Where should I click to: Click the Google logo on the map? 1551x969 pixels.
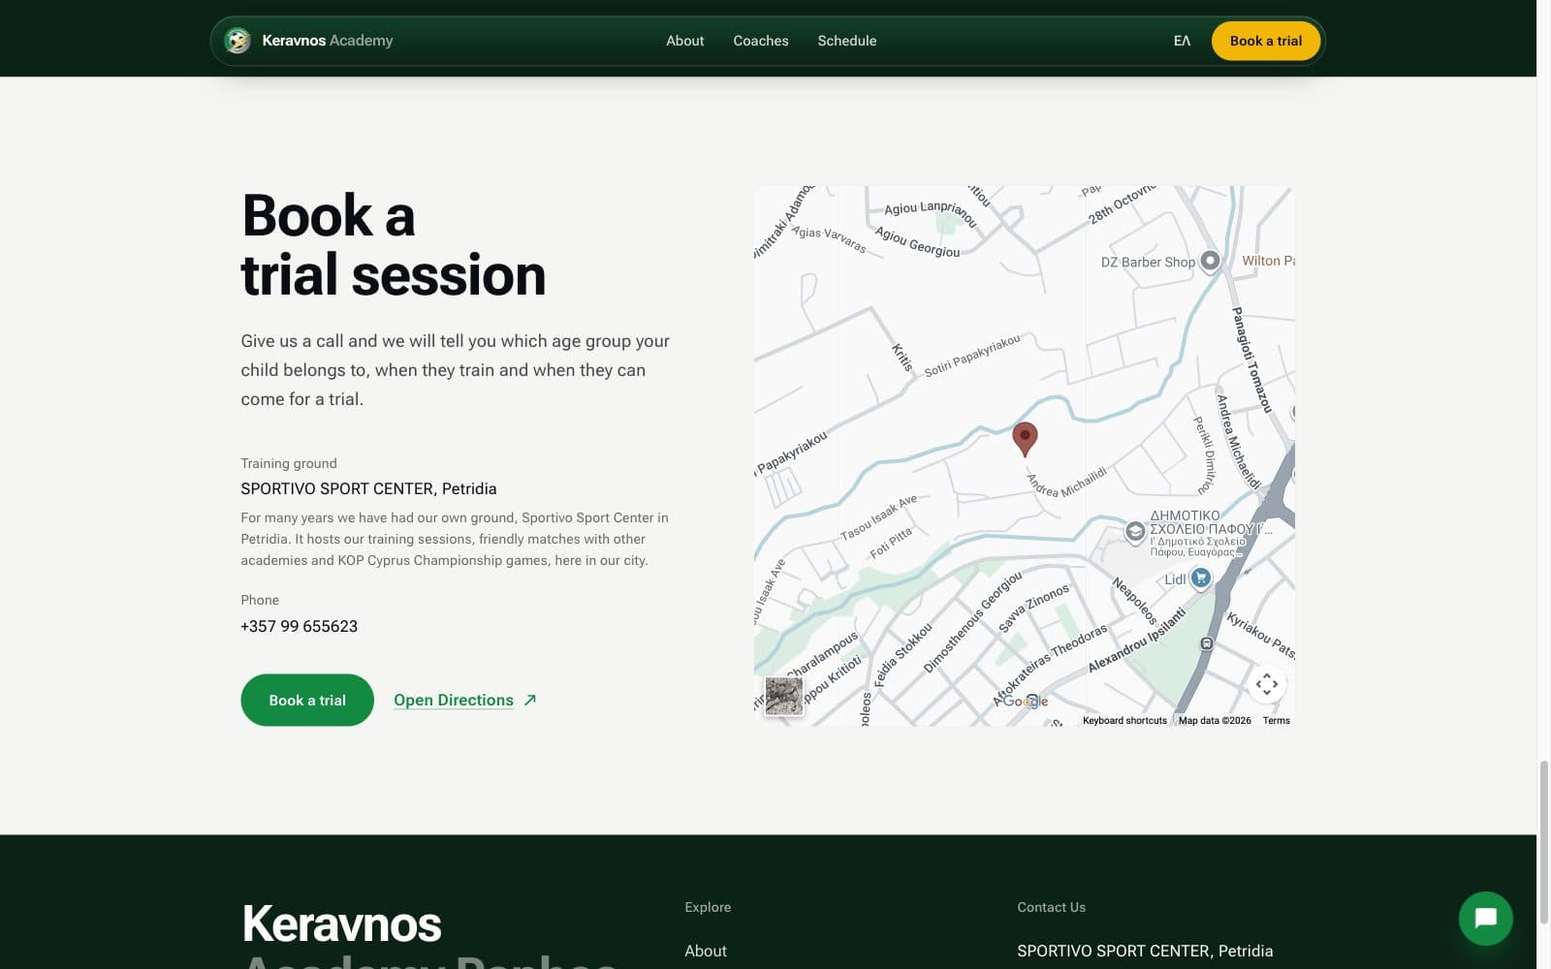pos(1025,701)
